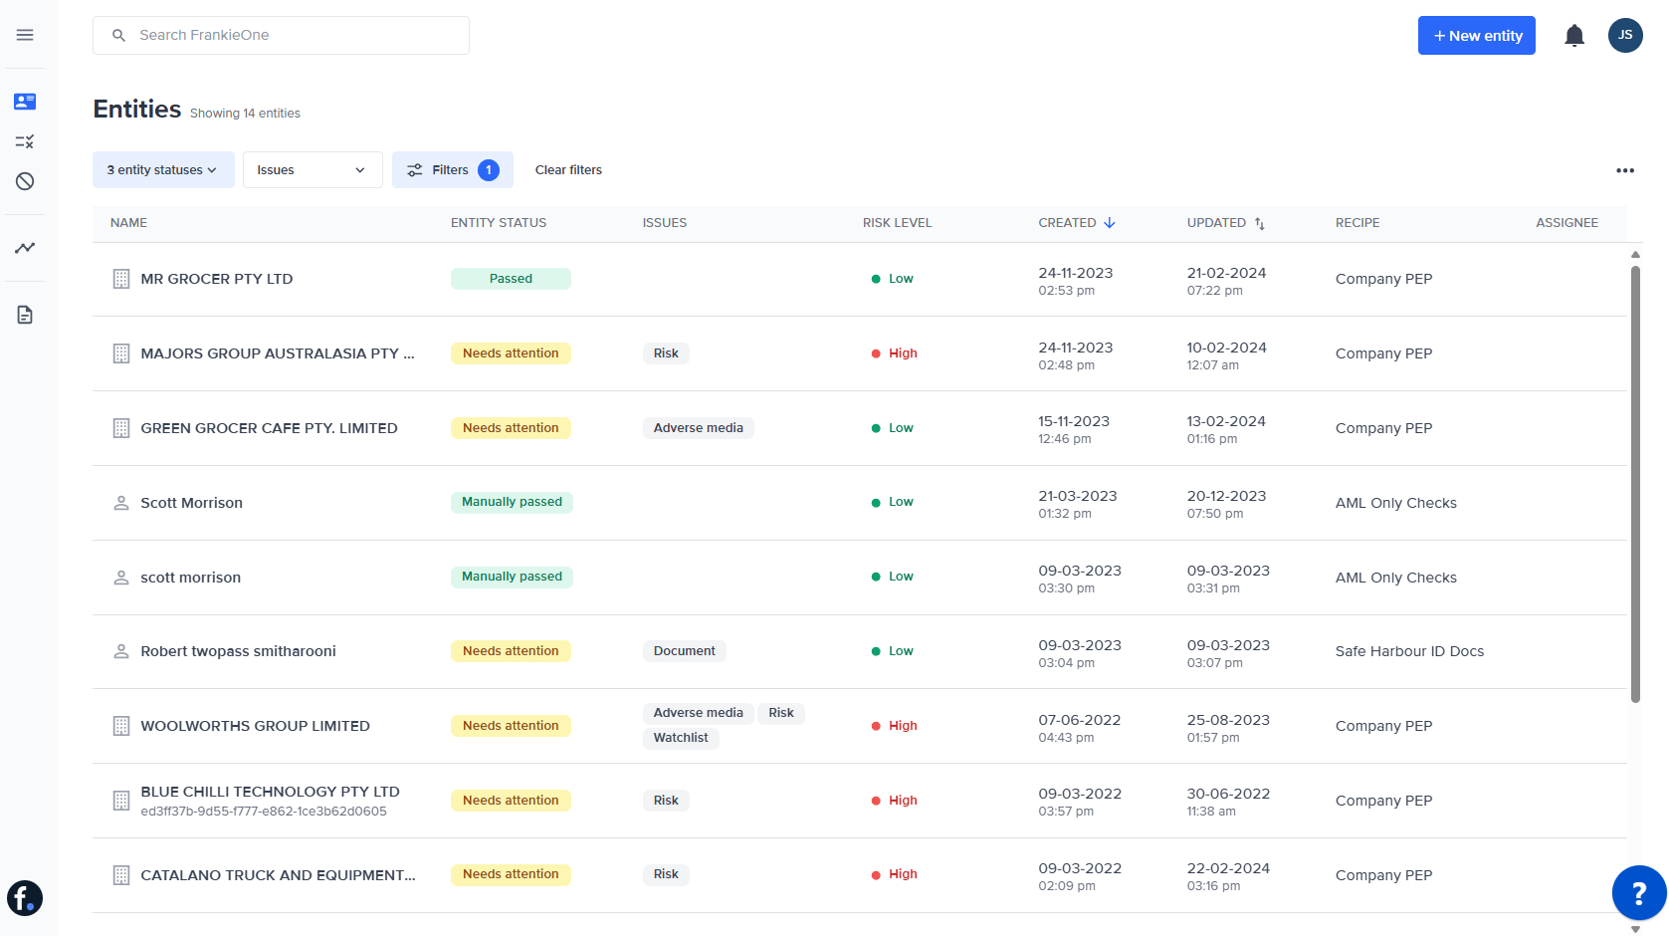Toggle sorting on the Updated column
The image size is (1669, 936).
click(x=1225, y=222)
